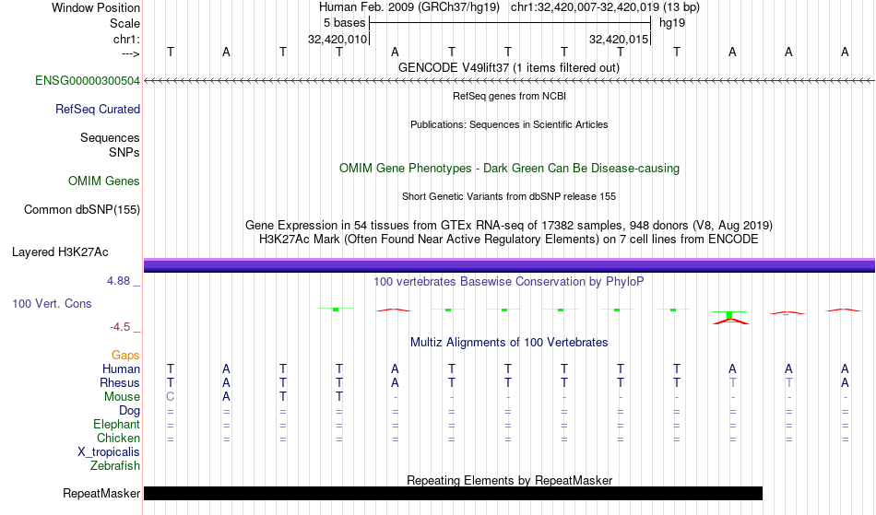Open the Layered H3K27Ac track label
This screenshot has width=876, height=515.
click(60, 252)
